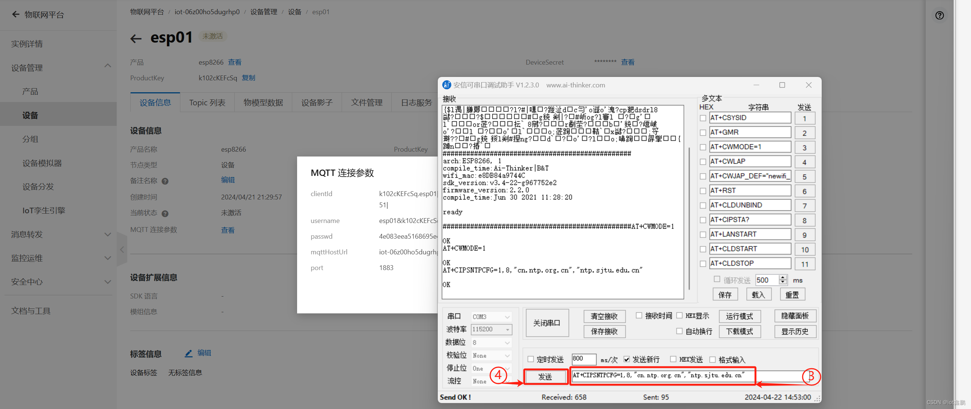The width and height of the screenshot is (971, 409).
Task: Switch to 文件管理 tab
Action: [x=366, y=103]
